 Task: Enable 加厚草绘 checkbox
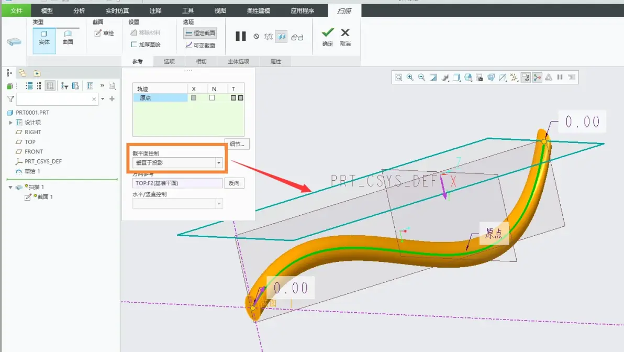tap(133, 45)
